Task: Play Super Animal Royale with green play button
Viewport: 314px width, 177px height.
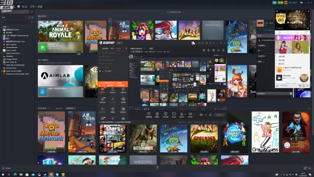Action: (x=42, y=48)
